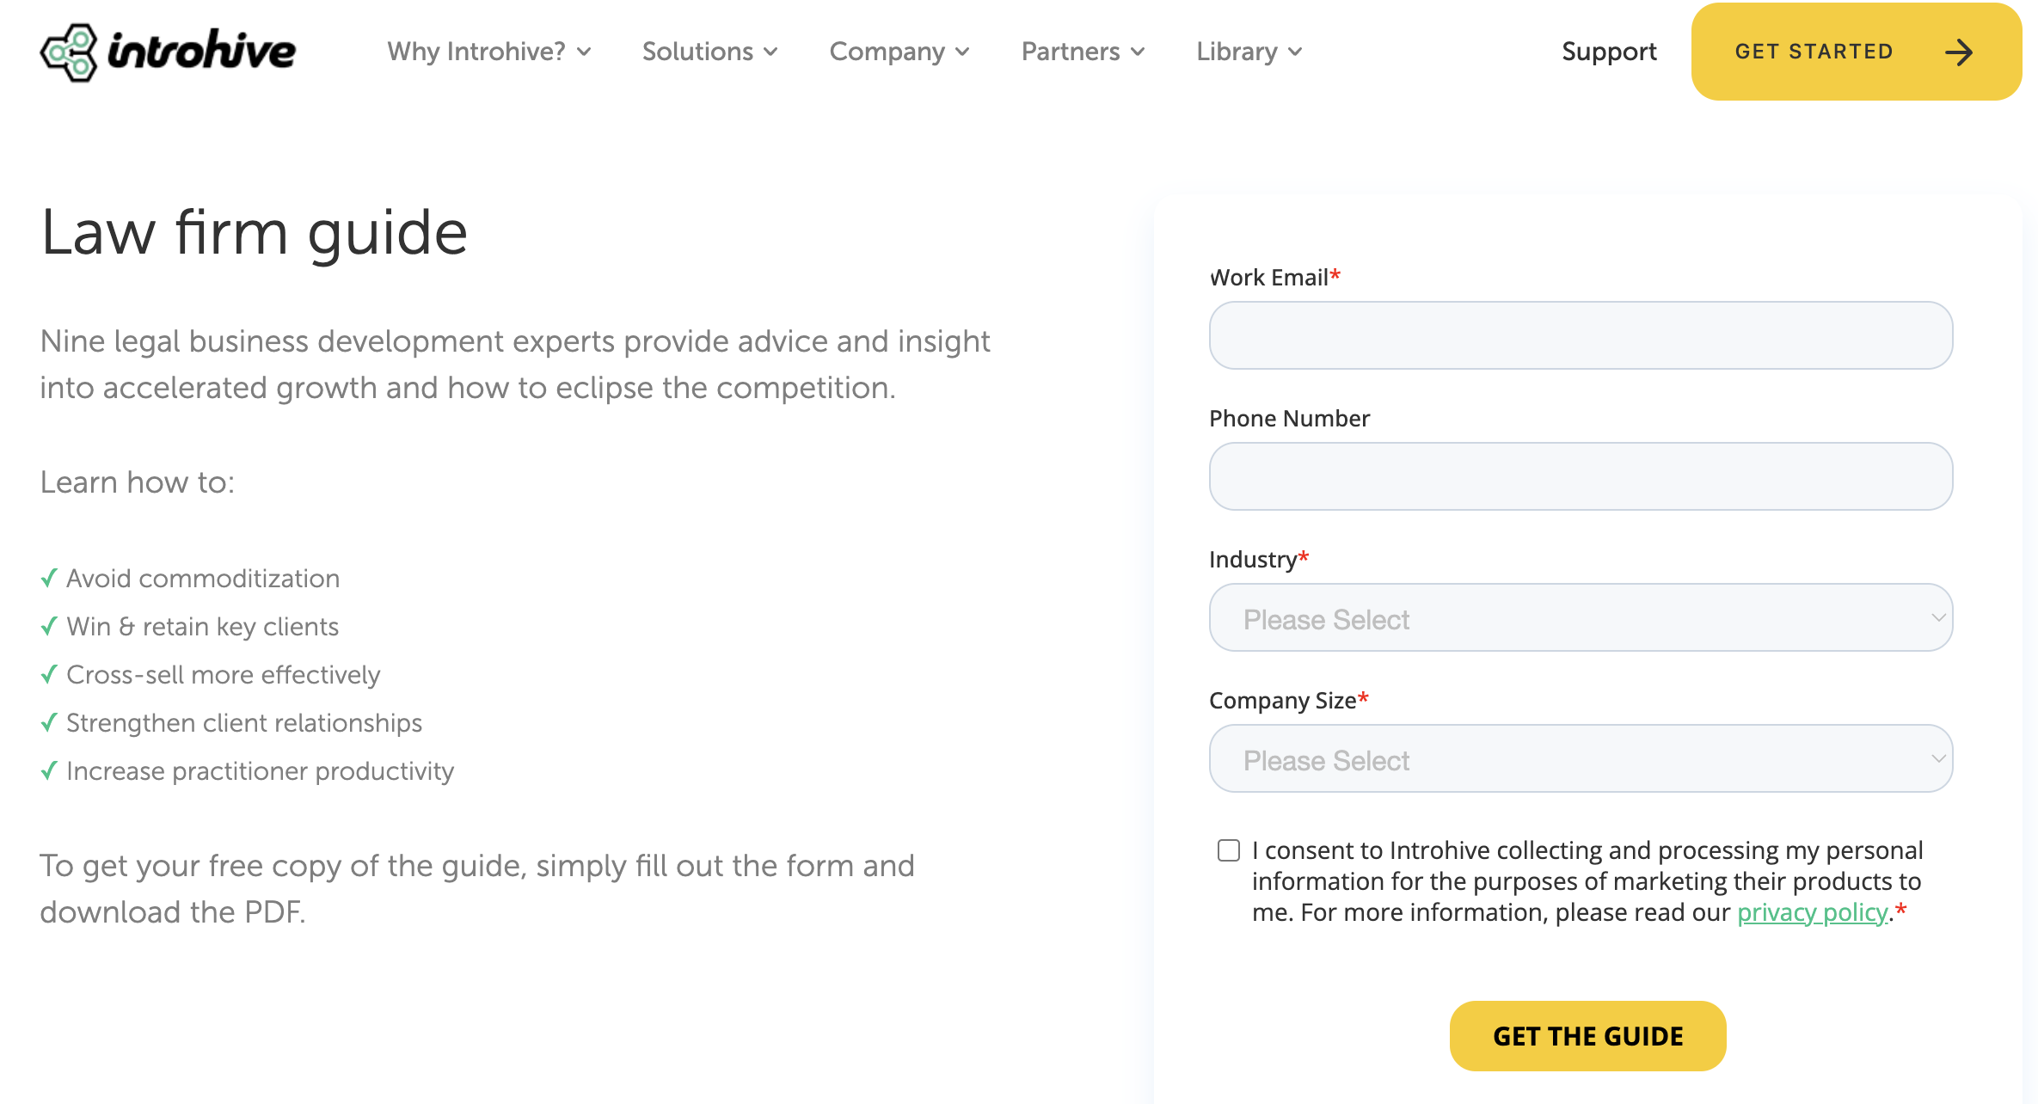This screenshot has width=2038, height=1104.
Task: Click the Work Email input field
Action: coord(1580,336)
